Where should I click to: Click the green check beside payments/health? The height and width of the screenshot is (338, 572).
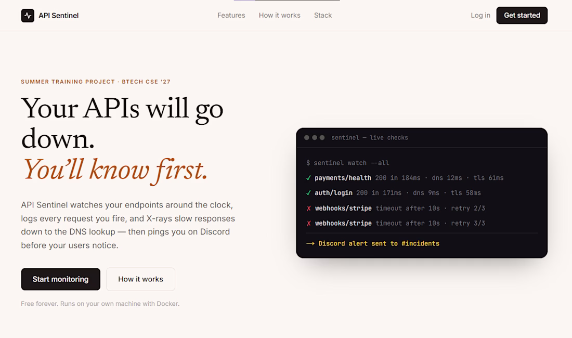[x=308, y=178]
